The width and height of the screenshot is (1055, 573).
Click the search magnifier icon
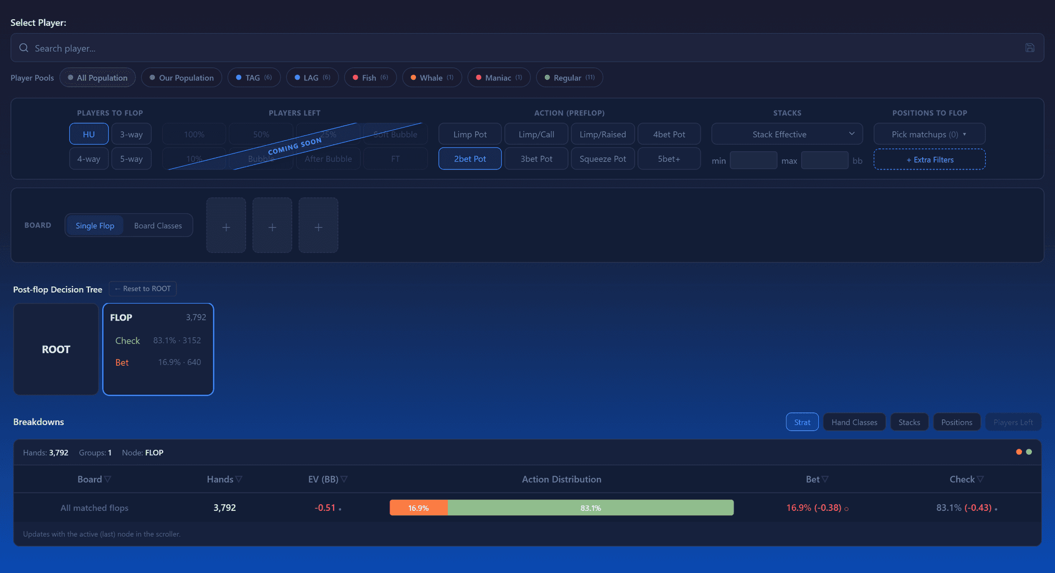(x=24, y=48)
